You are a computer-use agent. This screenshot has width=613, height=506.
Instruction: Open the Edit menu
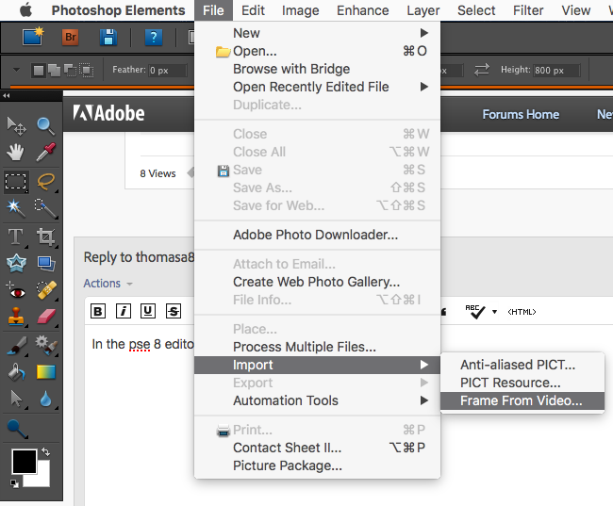tap(253, 10)
